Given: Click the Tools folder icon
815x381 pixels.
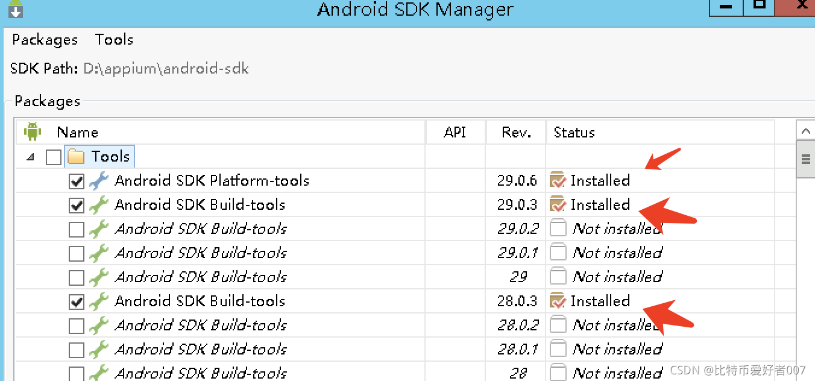Looking at the screenshot, I should coord(75,156).
